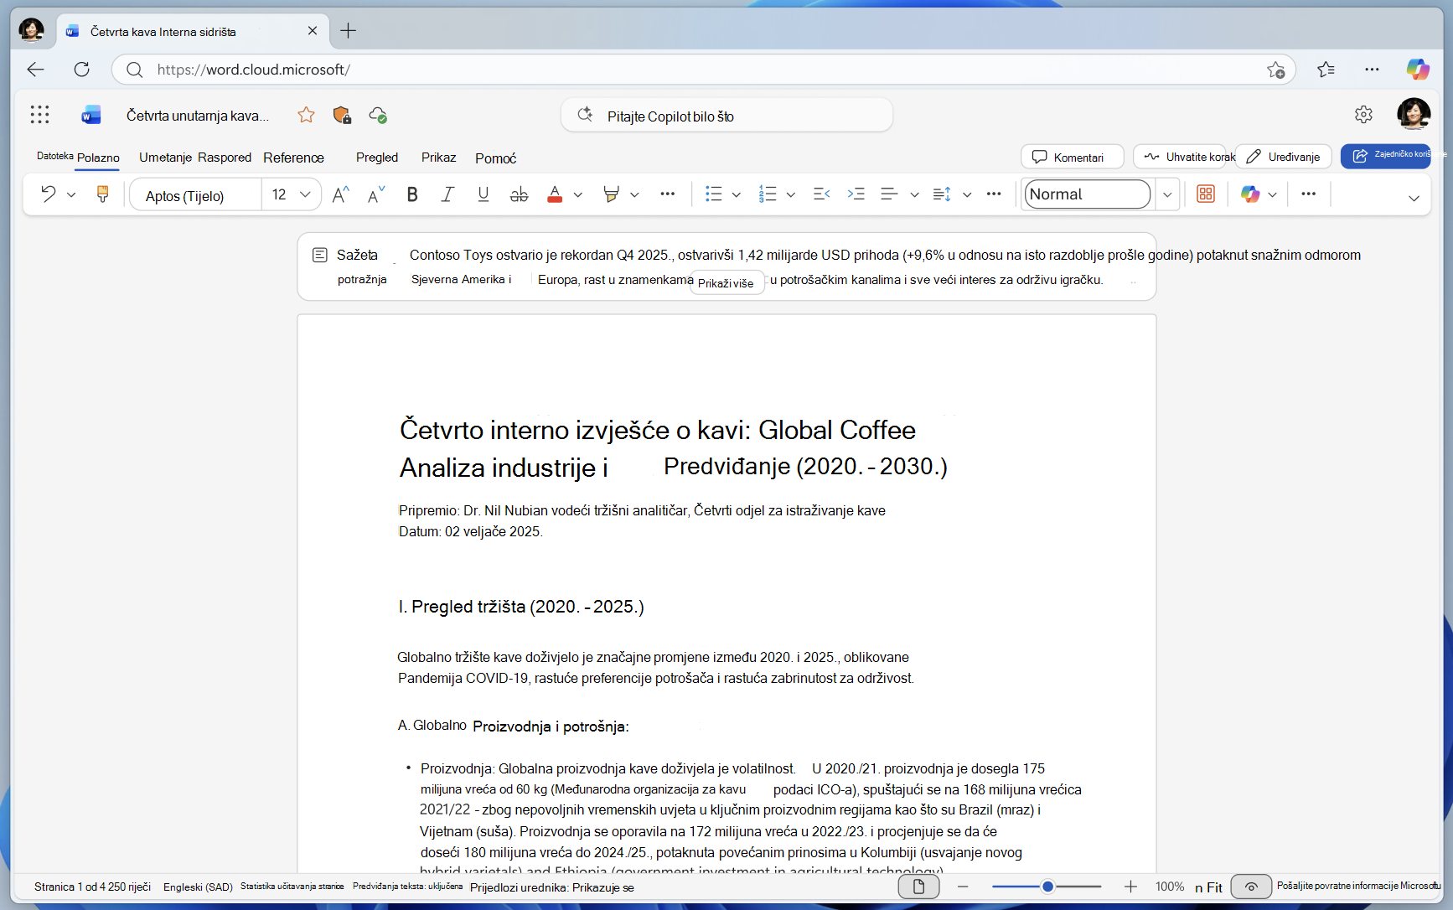Open the Pomoć tab
1453x910 pixels.
coord(495,158)
